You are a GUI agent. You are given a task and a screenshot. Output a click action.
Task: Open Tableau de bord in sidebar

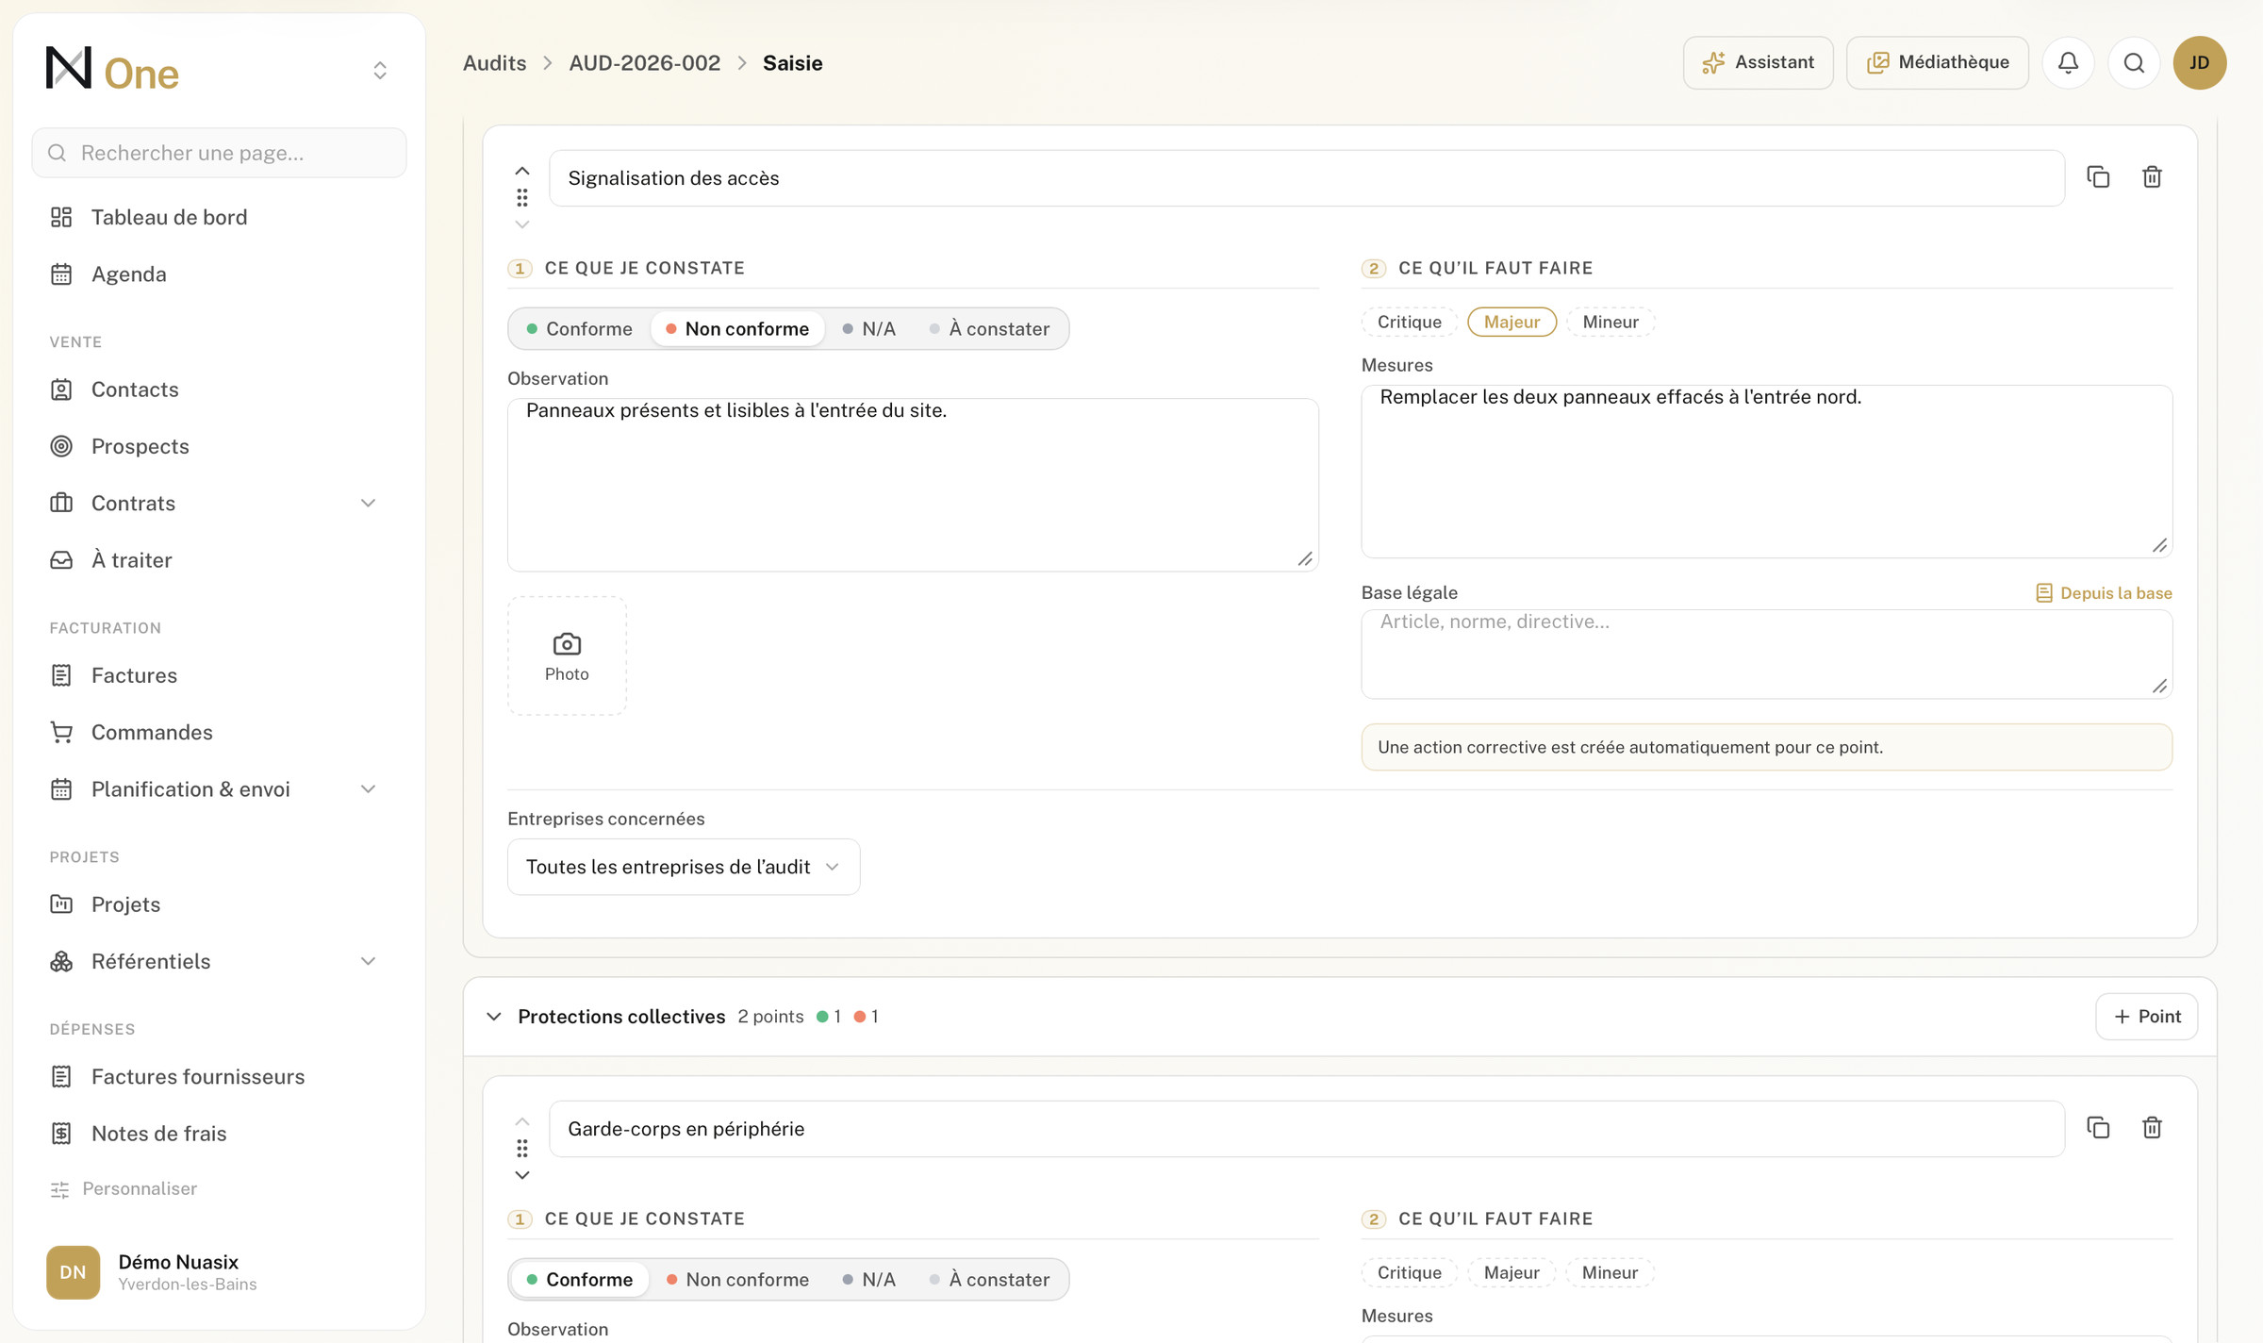[x=219, y=217]
